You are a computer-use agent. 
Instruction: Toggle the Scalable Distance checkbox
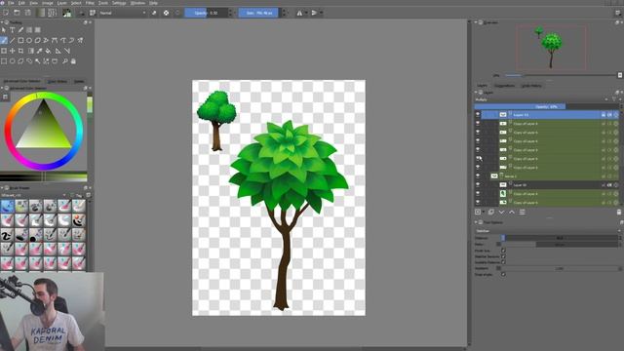click(x=503, y=262)
